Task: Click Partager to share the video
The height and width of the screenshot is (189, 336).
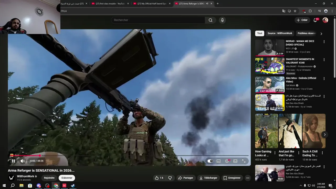Action: pos(186,178)
